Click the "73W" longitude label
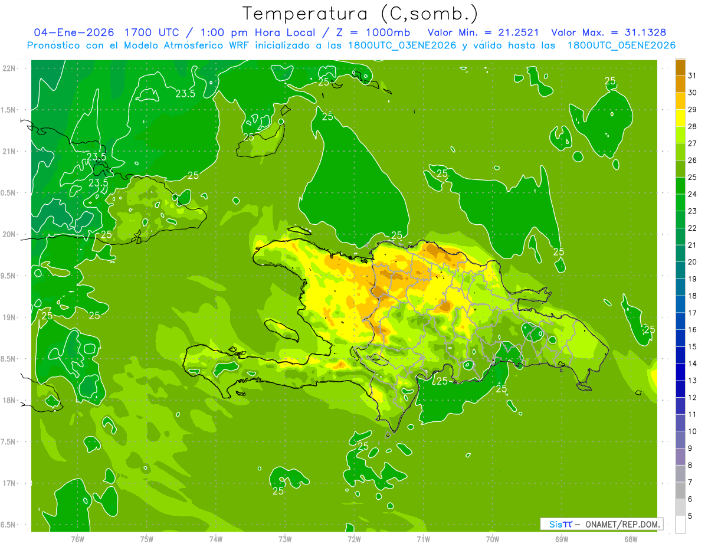 point(285,539)
